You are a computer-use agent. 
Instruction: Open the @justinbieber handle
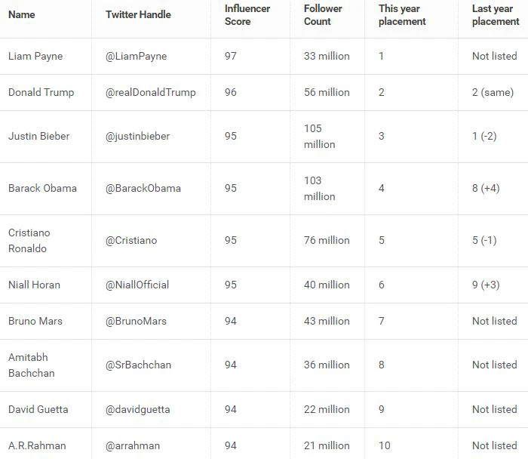(x=137, y=136)
